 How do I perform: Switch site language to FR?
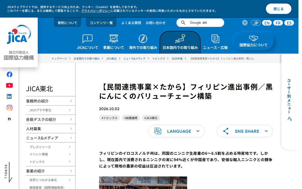278,23
